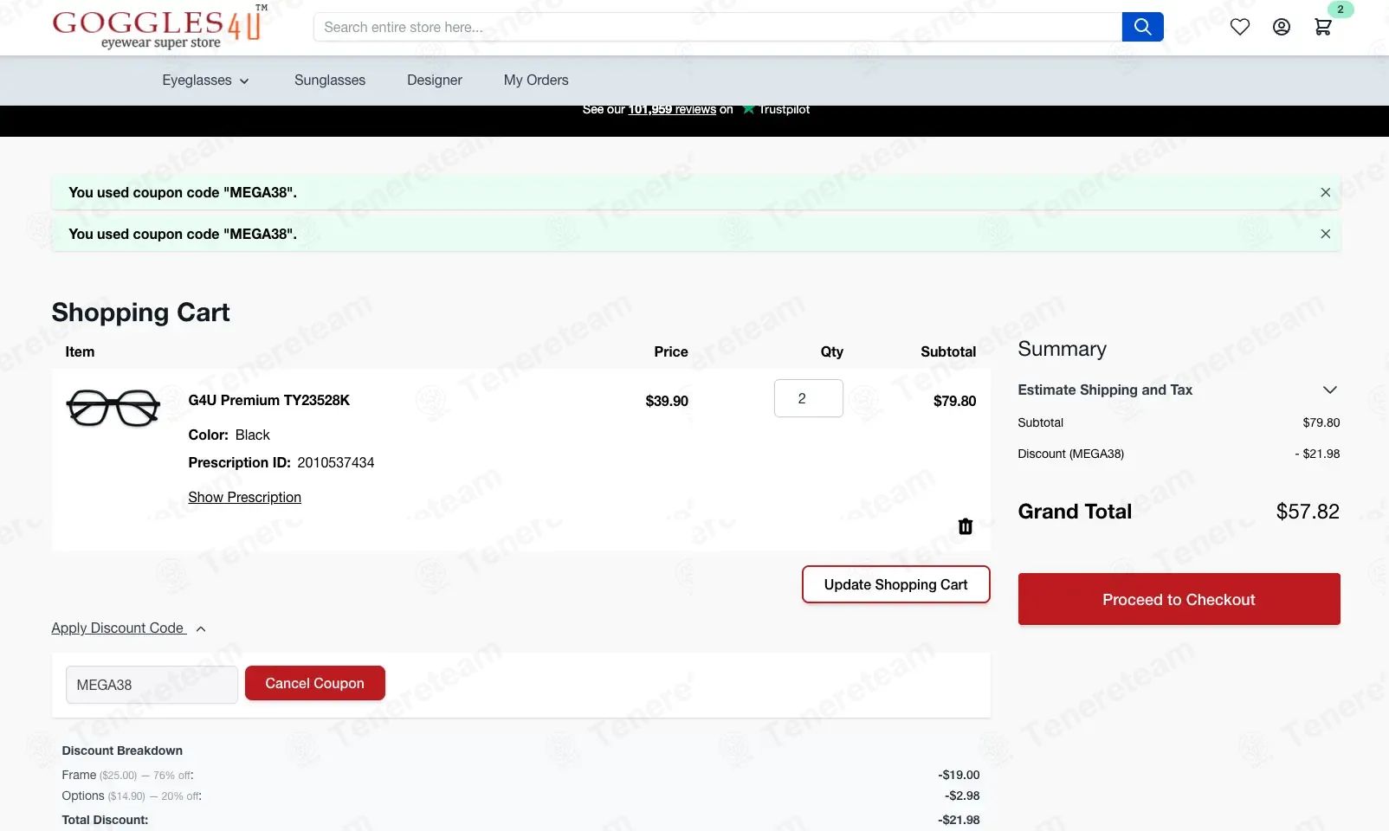Click the Summary subtotal $79.80 value
The height and width of the screenshot is (831, 1389).
pyautogui.click(x=1321, y=422)
